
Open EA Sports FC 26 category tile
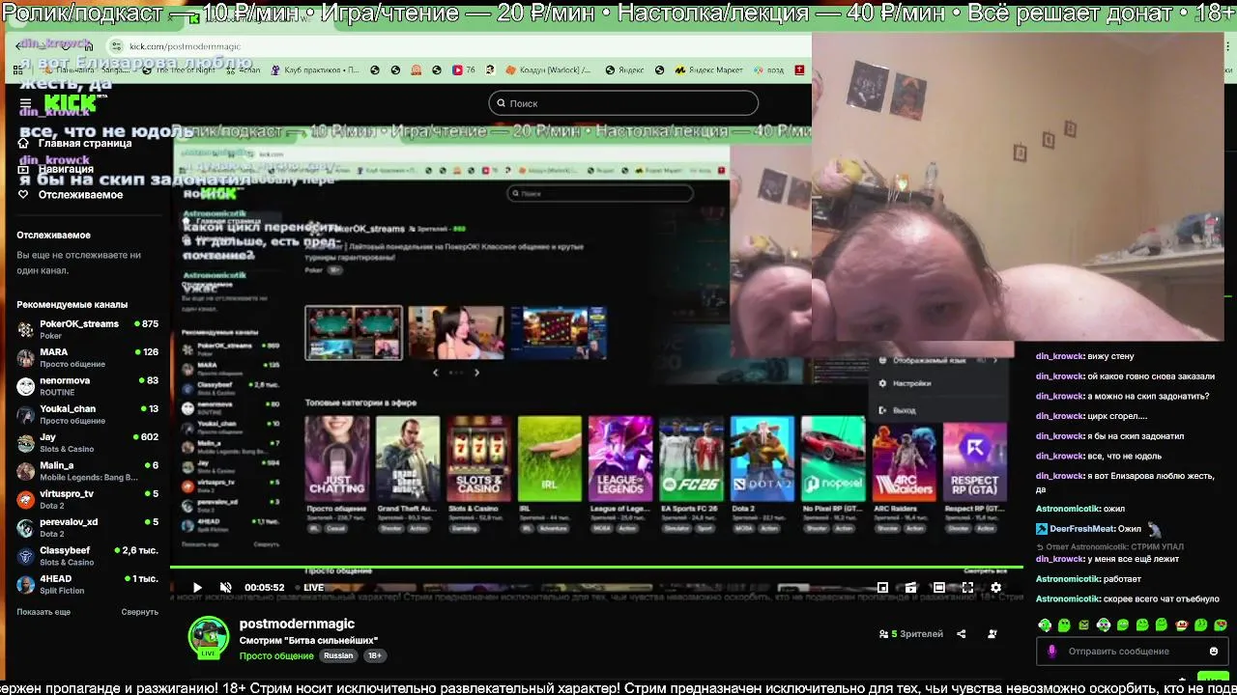691,459
